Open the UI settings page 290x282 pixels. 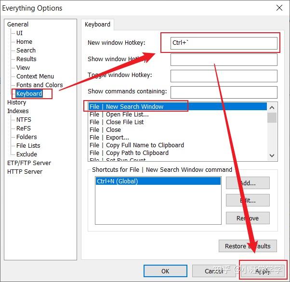pyautogui.click(x=19, y=33)
